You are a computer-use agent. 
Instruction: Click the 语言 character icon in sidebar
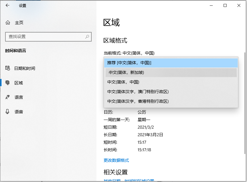tap(8, 97)
